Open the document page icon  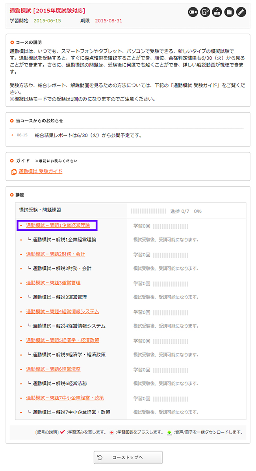tap(229, 12)
